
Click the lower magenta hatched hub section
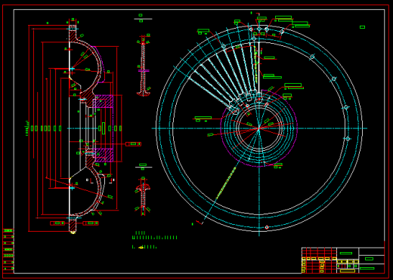[103, 155]
